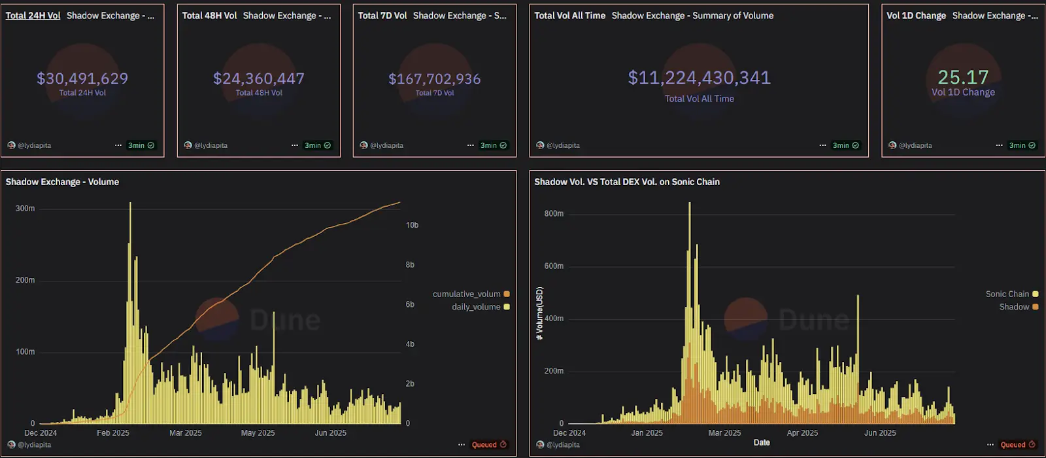Click the $24,360,447 value
Image resolution: width=1046 pixels, height=458 pixels.
[x=259, y=79]
